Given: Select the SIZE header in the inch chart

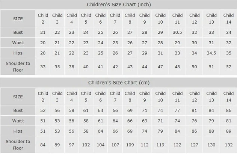Looking at the screenshot, I should [x=18, y=18].
